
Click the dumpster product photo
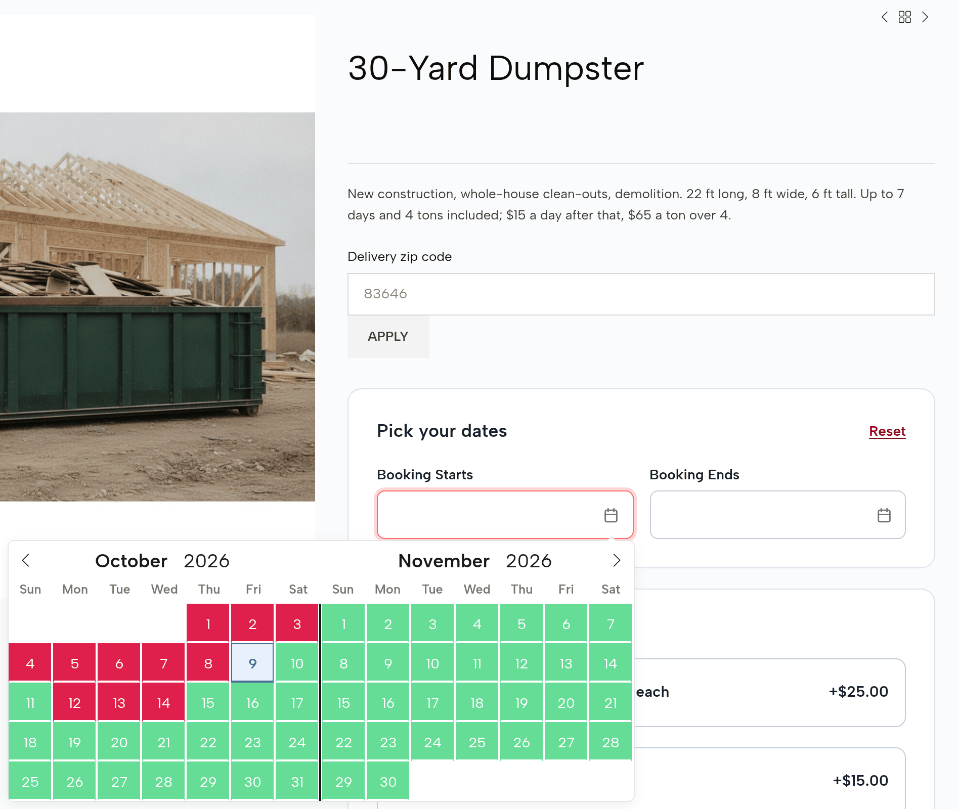tap(157, 307)
